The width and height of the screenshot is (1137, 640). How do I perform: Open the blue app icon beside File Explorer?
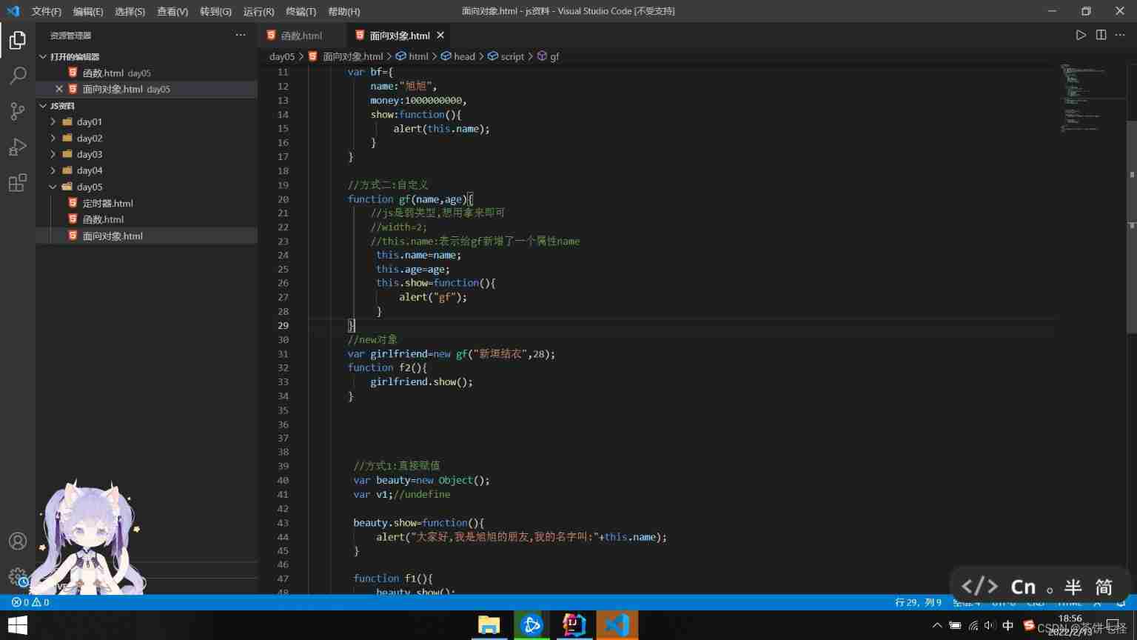pyautogui.click(x=531, y=625)
